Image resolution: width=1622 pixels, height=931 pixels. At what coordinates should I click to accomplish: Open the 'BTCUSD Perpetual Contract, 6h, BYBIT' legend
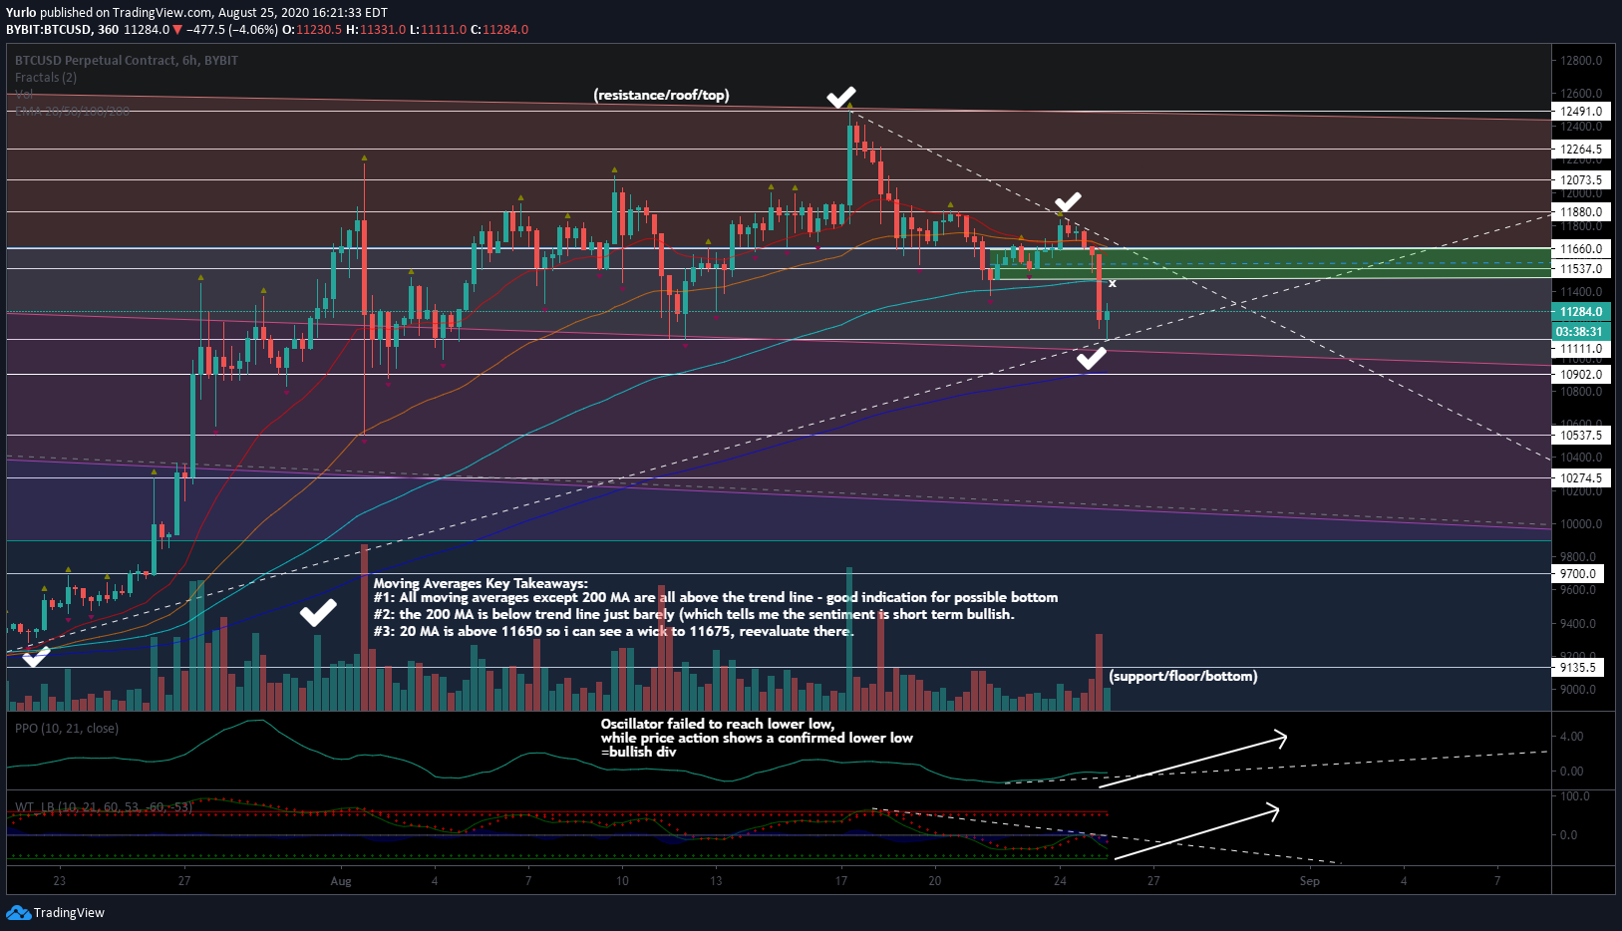coord(127,61)
